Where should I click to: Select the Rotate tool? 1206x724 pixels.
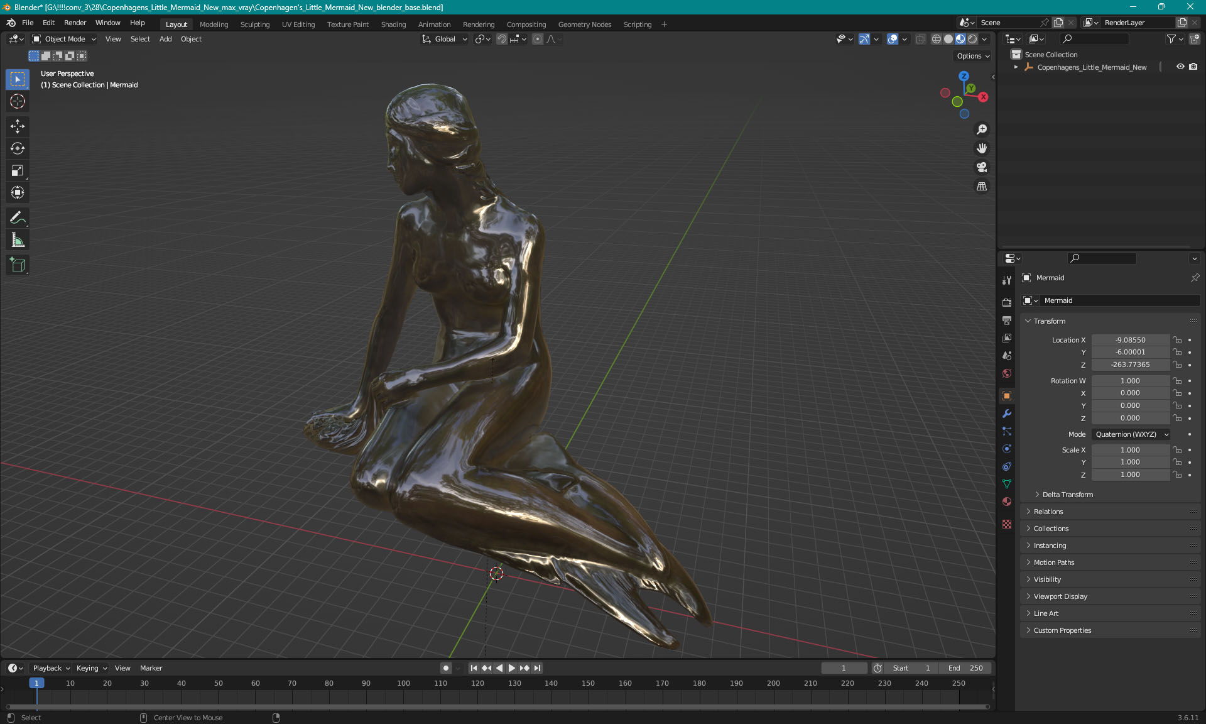18,148
